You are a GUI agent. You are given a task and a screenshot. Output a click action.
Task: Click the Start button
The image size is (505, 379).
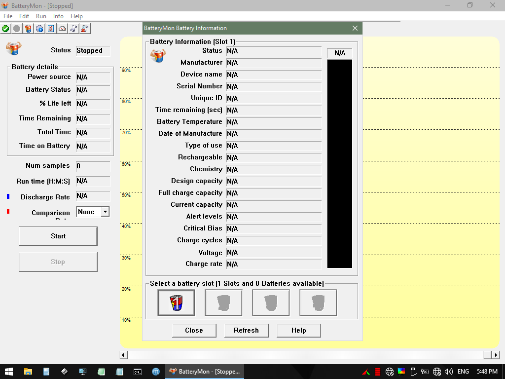point(58,236)
